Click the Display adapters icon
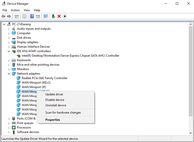 click(14, 42)
